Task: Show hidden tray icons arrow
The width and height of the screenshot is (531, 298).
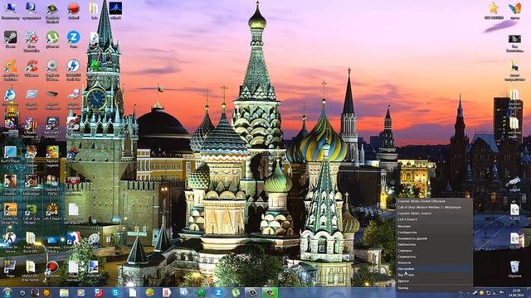Action: [468, 292]
